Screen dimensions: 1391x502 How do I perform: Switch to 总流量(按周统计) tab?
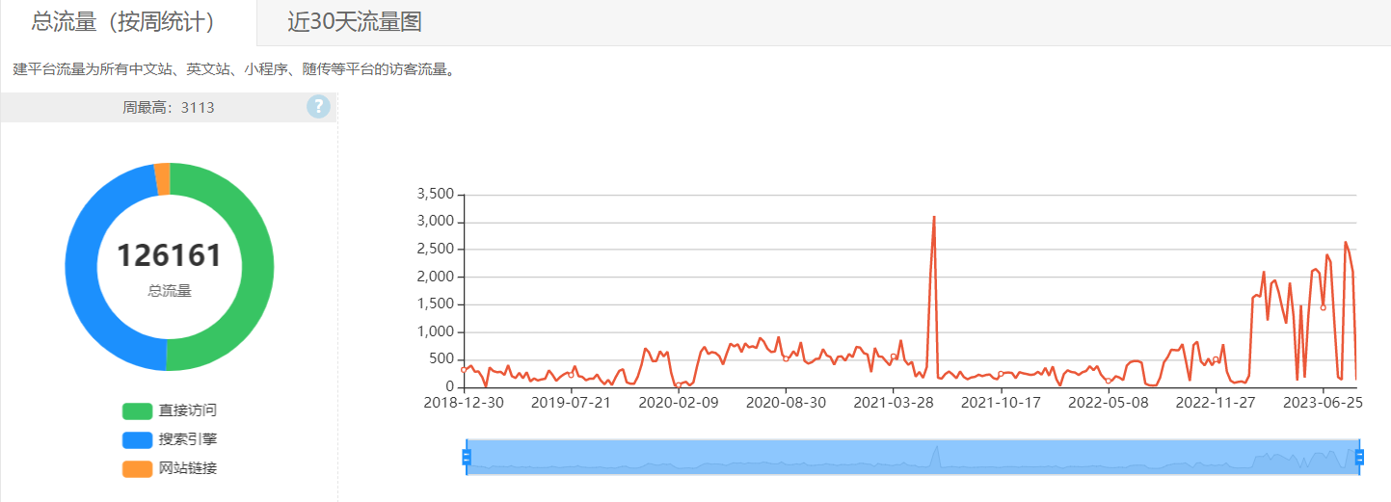[x=128, y=22]
